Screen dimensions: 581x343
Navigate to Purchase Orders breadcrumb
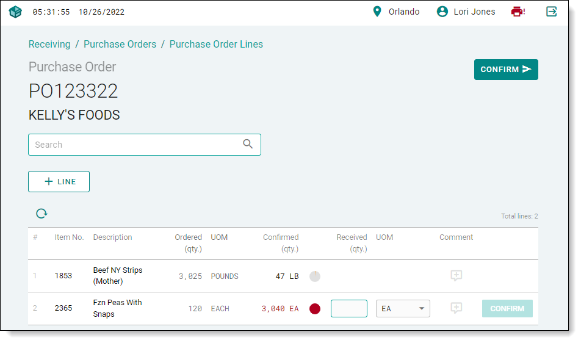120,44
